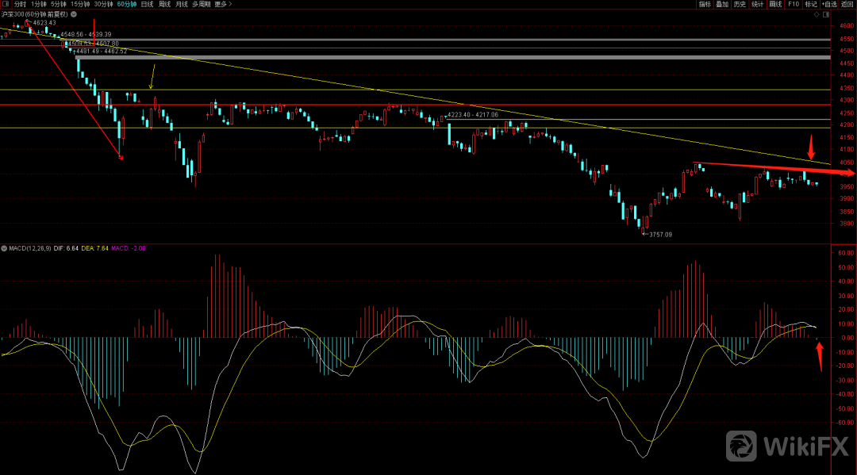857x475 pixels.
Task: Open F10 company information
Action: (793, 4)
